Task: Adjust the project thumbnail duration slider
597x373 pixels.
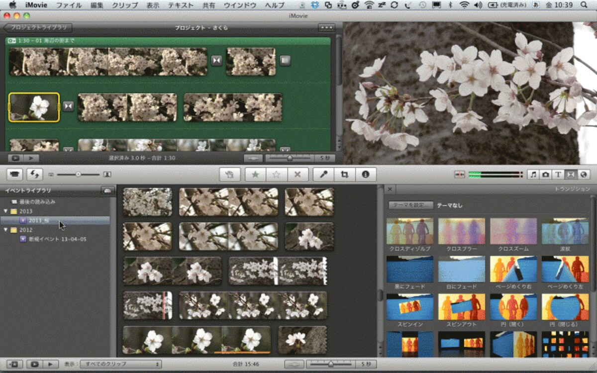Action: click(x=290, y=158)
